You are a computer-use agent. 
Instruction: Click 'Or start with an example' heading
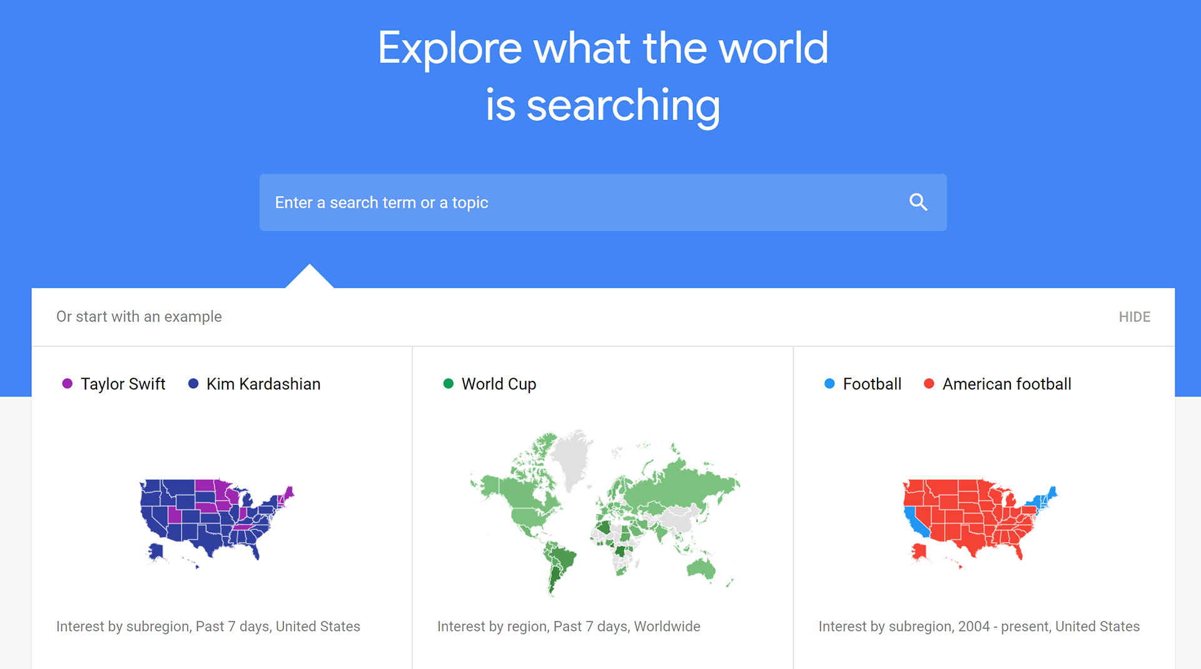click(x=139, y=316)
